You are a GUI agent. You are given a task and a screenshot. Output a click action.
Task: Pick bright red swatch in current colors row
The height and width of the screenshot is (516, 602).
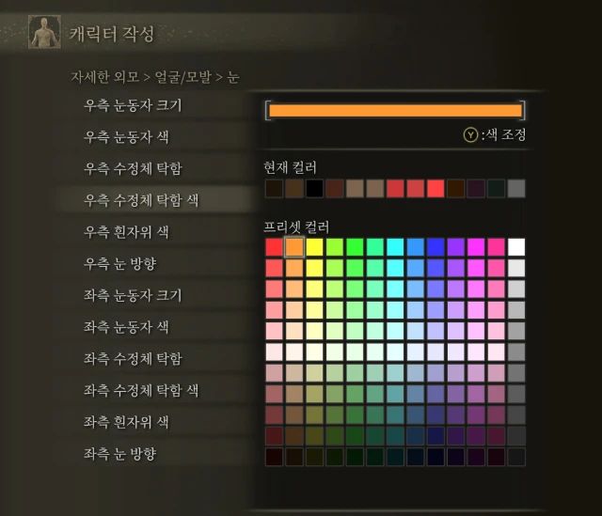coord(436,188)
